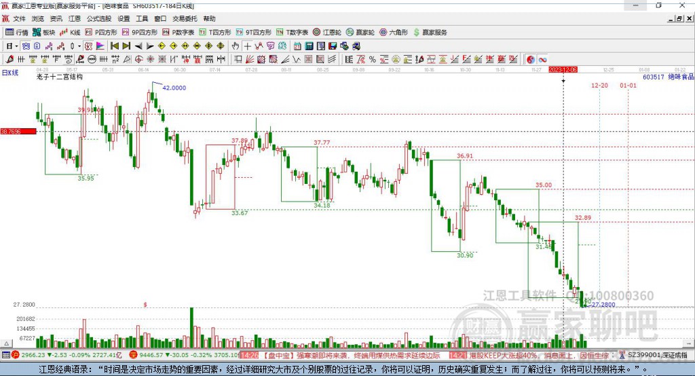Switch to the K线 chart view
Viewport: 695px width, 376px height.
70,33
